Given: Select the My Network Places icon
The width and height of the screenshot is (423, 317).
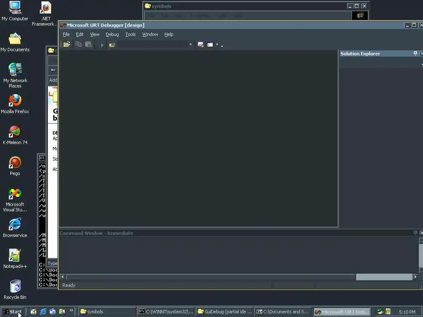Looking at the screenshot, I should point(15,75).
